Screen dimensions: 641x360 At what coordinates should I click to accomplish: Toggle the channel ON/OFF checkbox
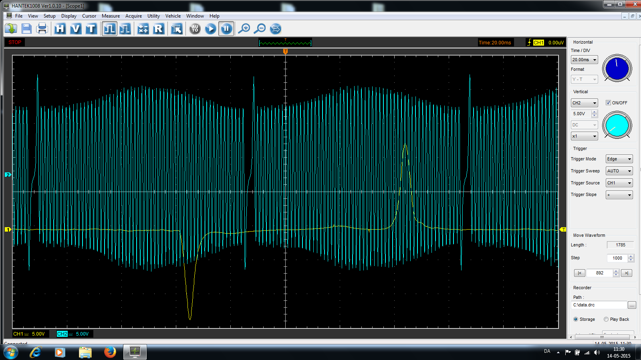(608, 103)
